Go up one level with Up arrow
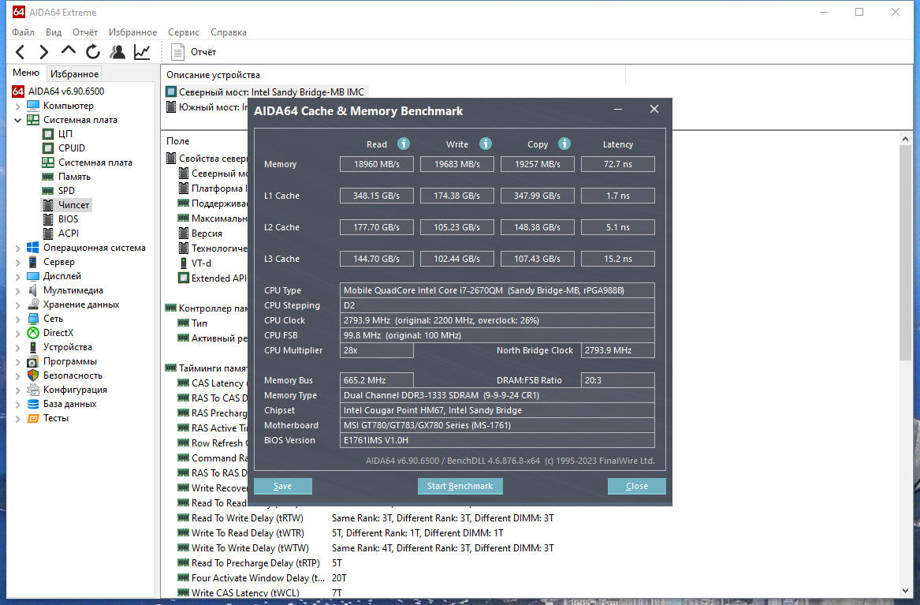This screenshot has width=920, height=605. pyautogui.click(x=69, y=50)
